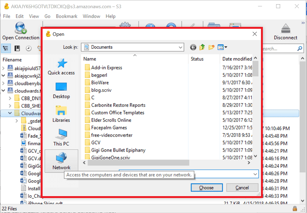Click the lock icon in status bar
This screenshot has width=307, height=213.
(x=294, y=208)
